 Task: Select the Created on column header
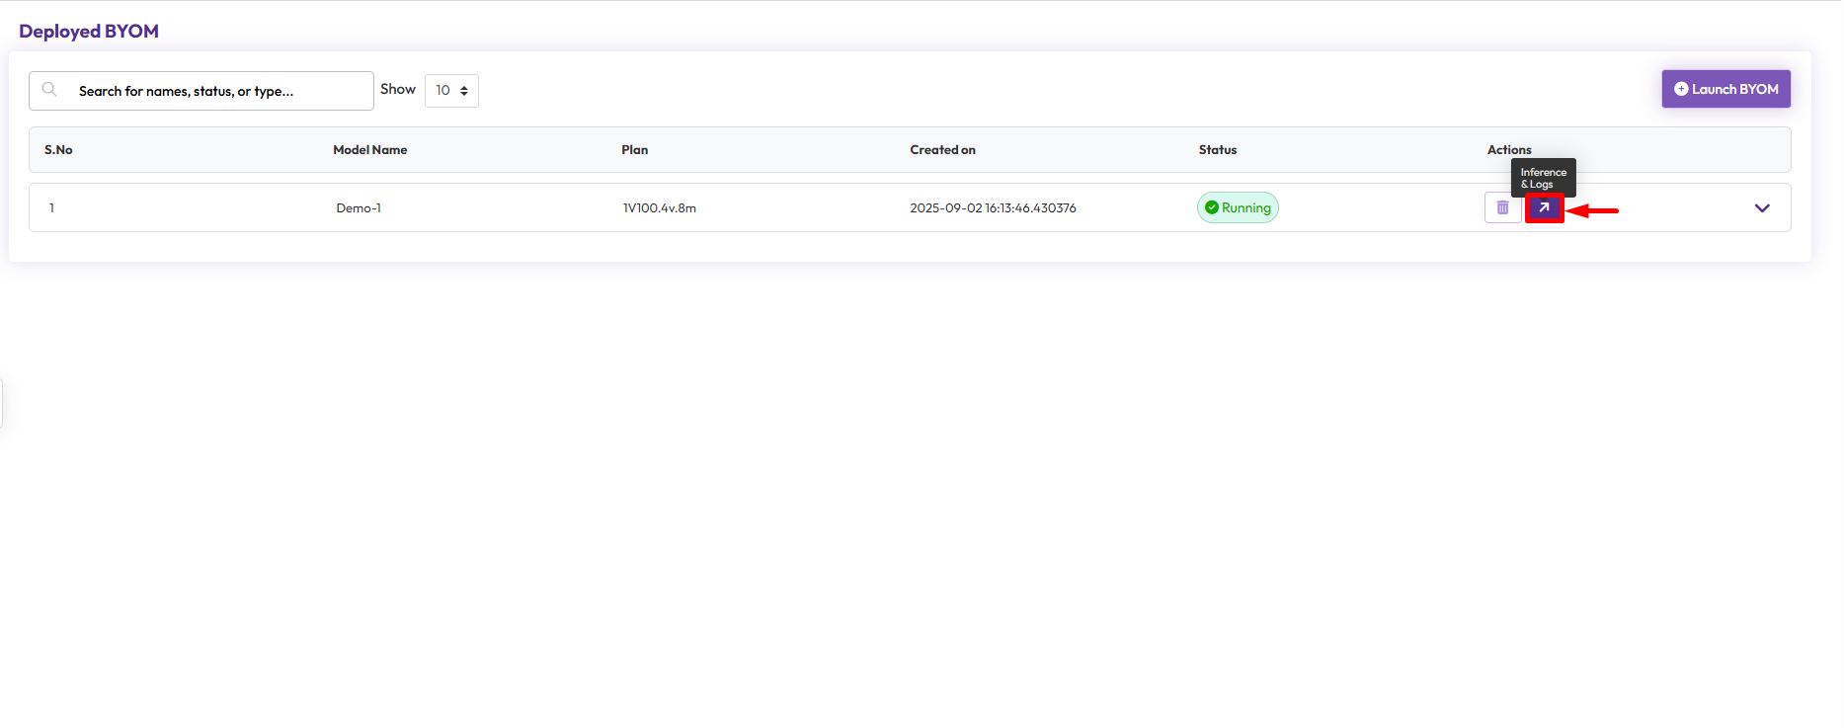942,150
